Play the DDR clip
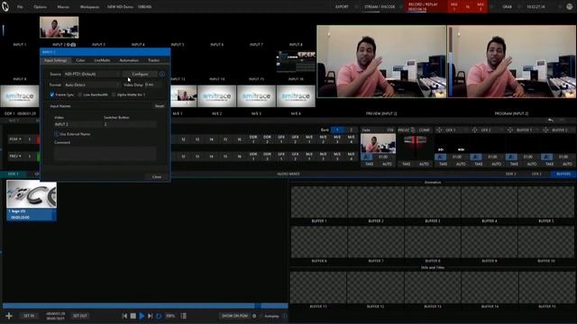Image resolution: width=577 pixels, height=324 pixels. pos(142,316)
